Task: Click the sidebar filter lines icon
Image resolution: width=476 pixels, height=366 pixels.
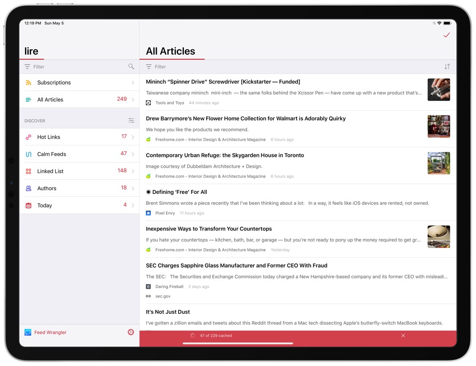Action: (x=27, y=67)
